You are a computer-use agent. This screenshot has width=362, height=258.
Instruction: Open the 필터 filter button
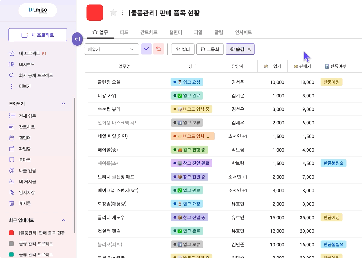pyautogui.click(x=183, y=49)
